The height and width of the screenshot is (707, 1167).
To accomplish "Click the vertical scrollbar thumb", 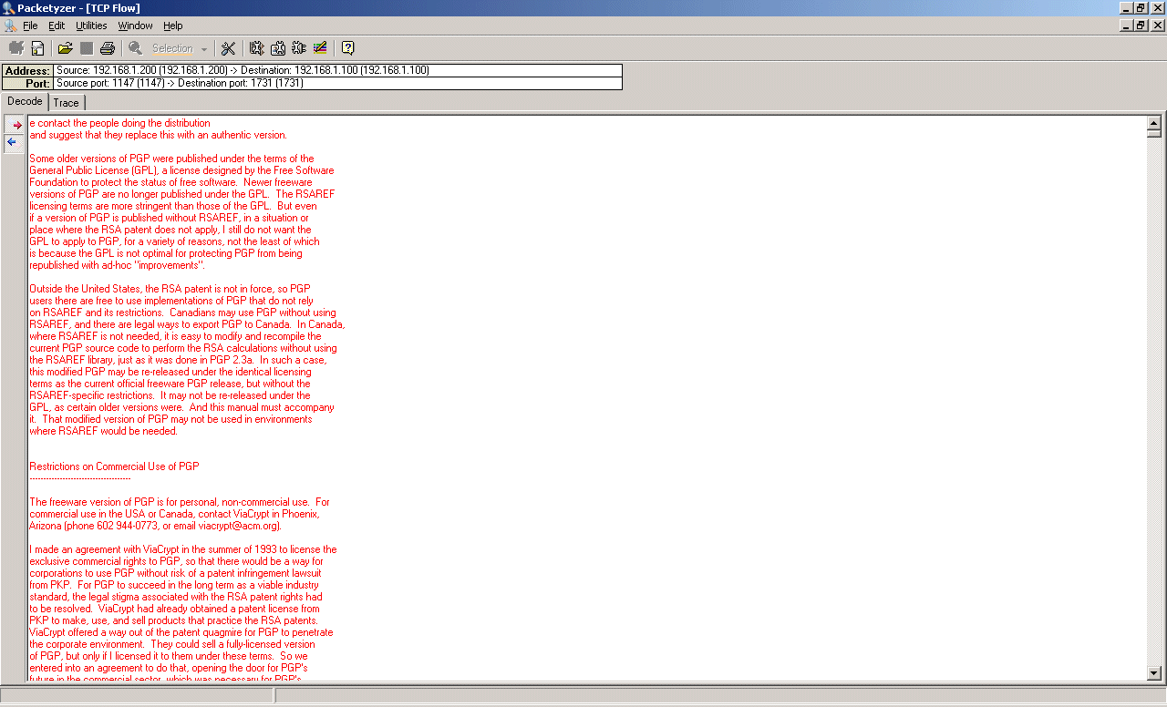I will 1154,134.
